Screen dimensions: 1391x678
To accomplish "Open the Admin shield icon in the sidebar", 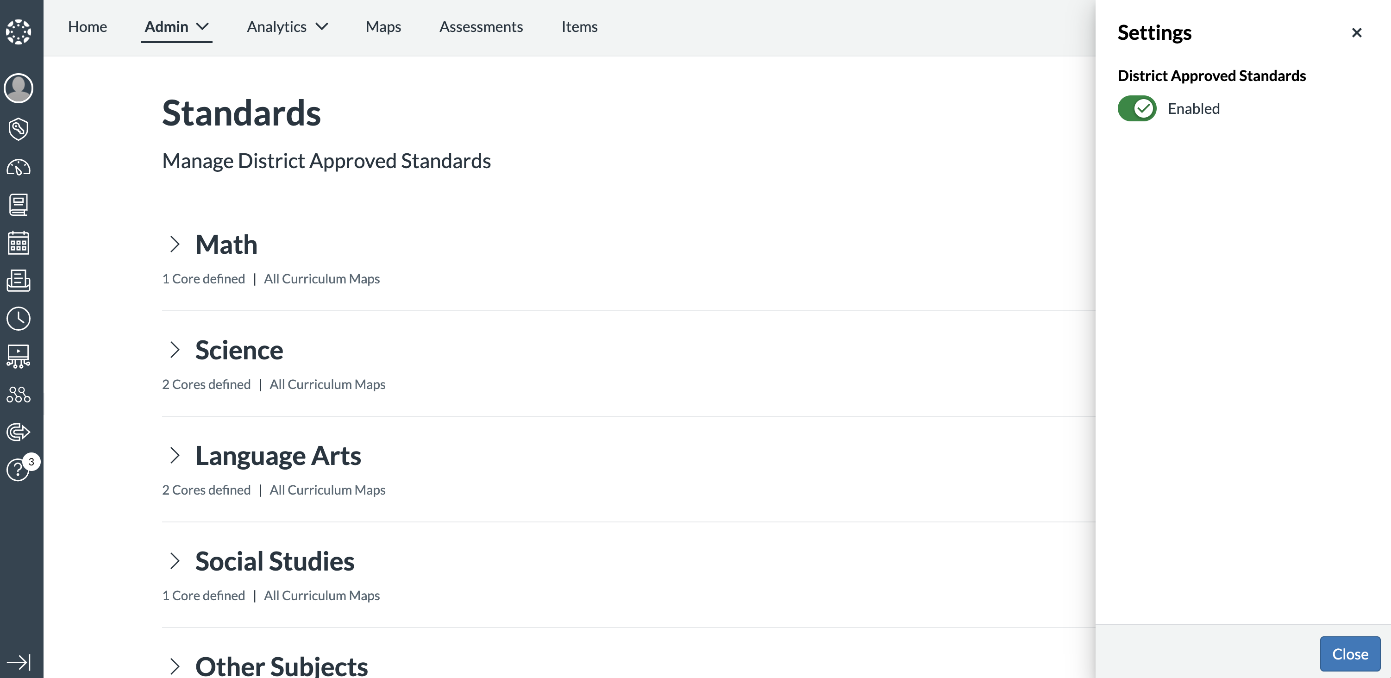I will 19,129.
